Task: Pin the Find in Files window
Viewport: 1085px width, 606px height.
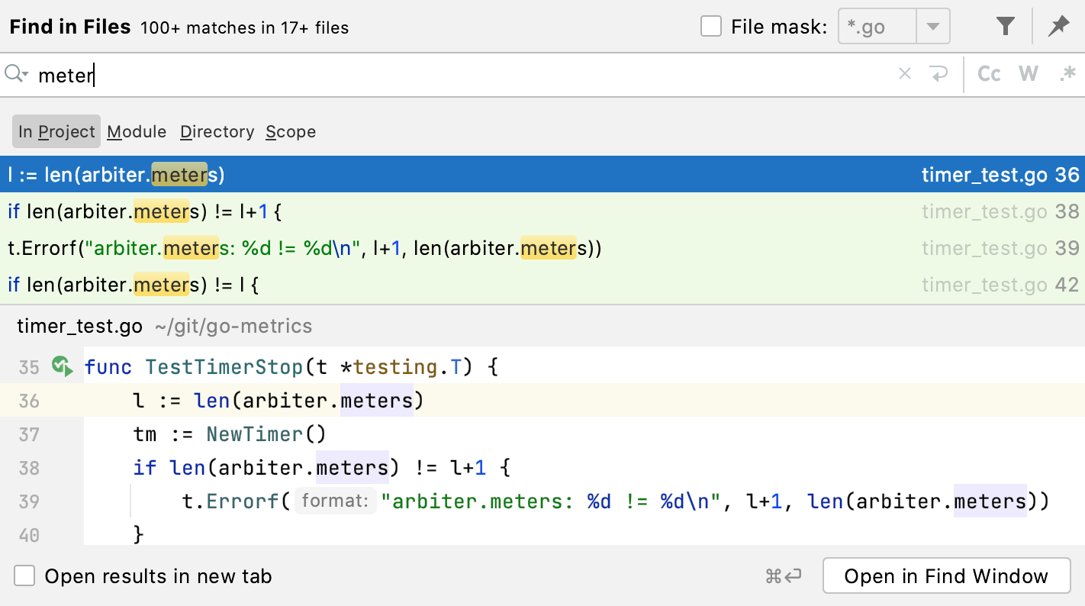Action: click(1058, 27)
